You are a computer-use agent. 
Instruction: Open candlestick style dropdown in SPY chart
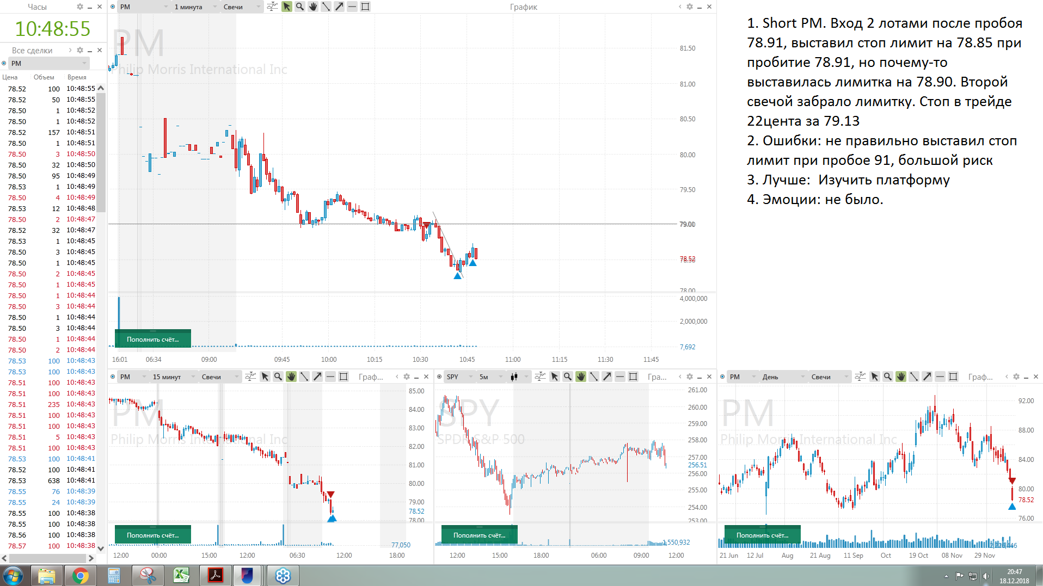(x=519, y=377)
